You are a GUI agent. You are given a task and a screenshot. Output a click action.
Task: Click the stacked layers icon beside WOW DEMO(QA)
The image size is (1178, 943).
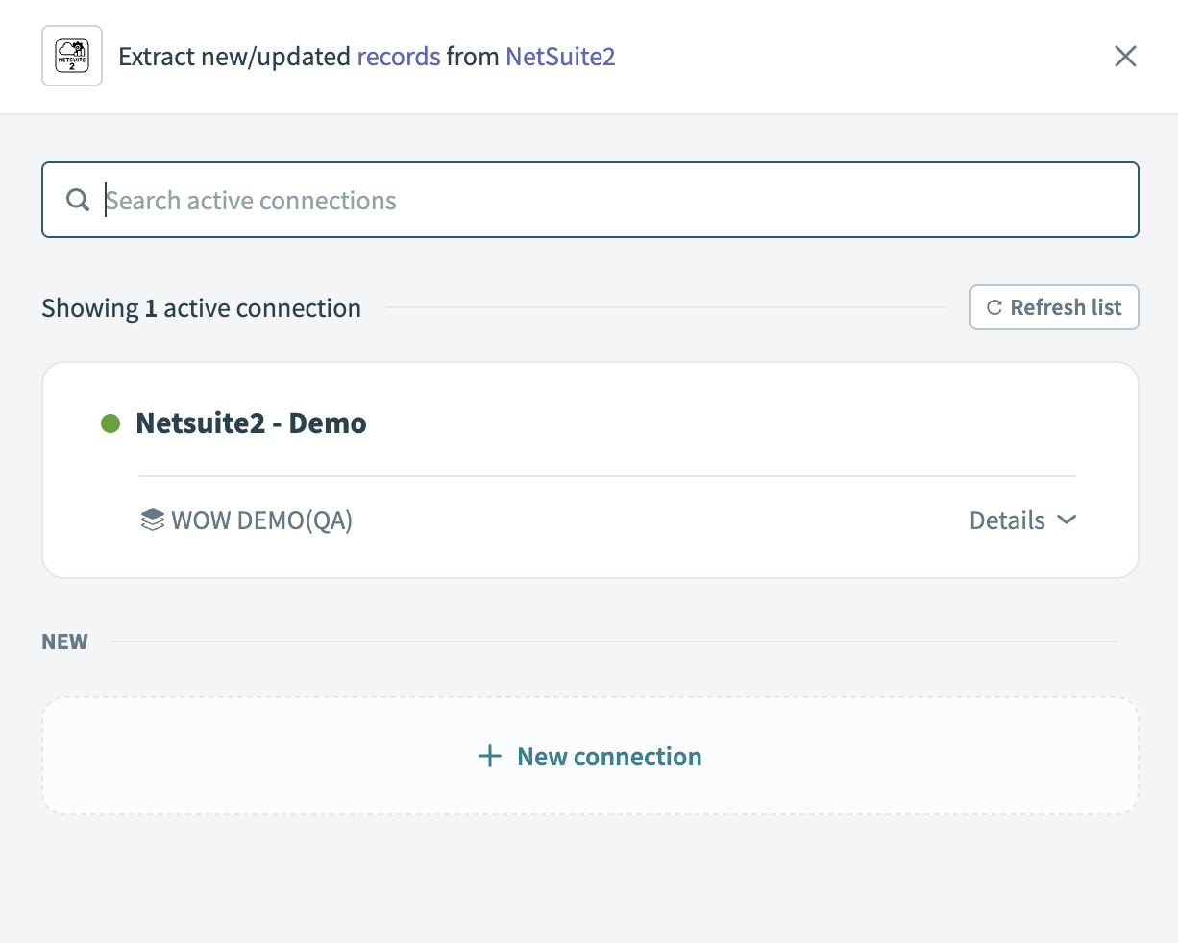pos(152,520)
